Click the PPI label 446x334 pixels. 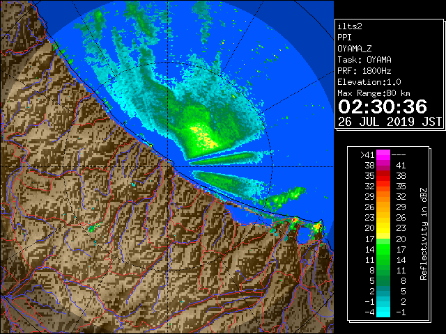344,38
